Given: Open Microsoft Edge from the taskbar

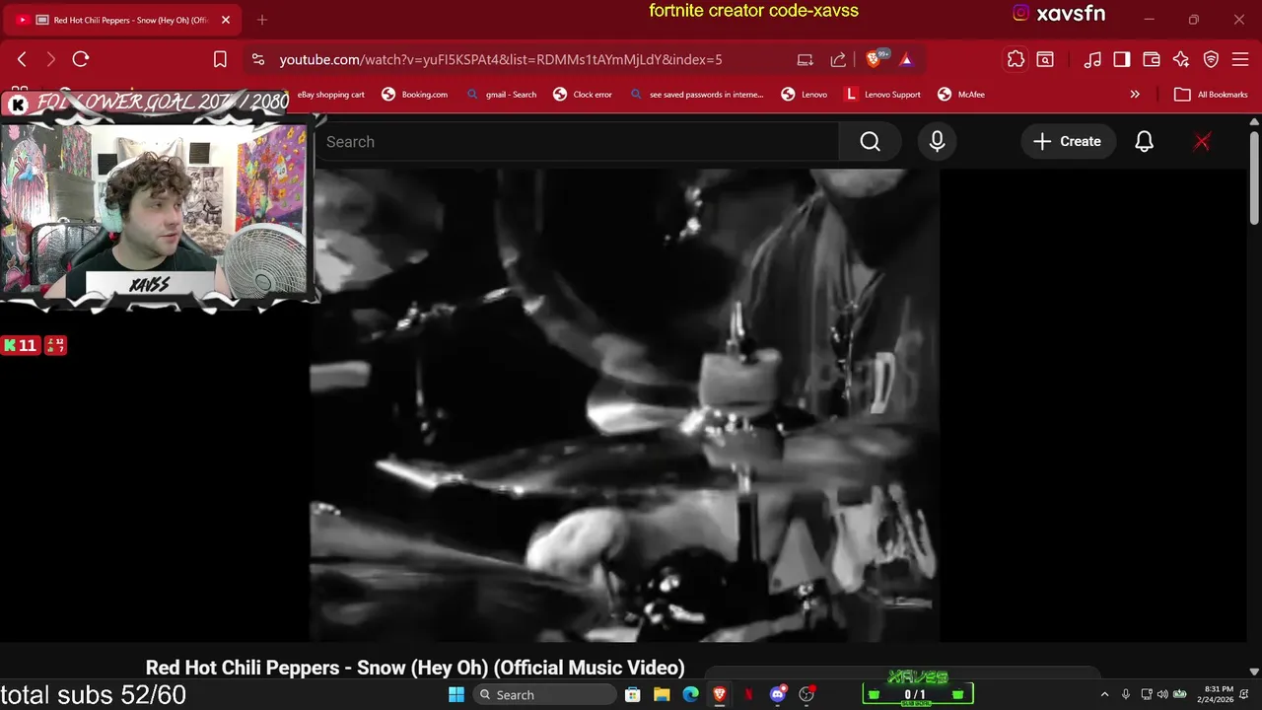Looking at the screenshot, I should point(691,695).
